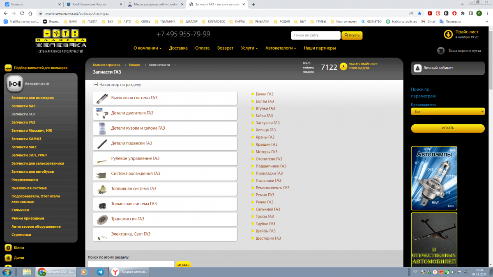Screen dimensions: 493x277
Task: Open the Доставка menu item
Action: (x=178, y=48)
